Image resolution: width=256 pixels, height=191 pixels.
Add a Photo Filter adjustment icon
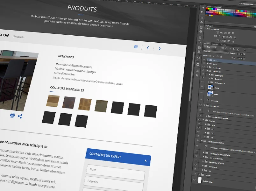[x=227, y=37]
